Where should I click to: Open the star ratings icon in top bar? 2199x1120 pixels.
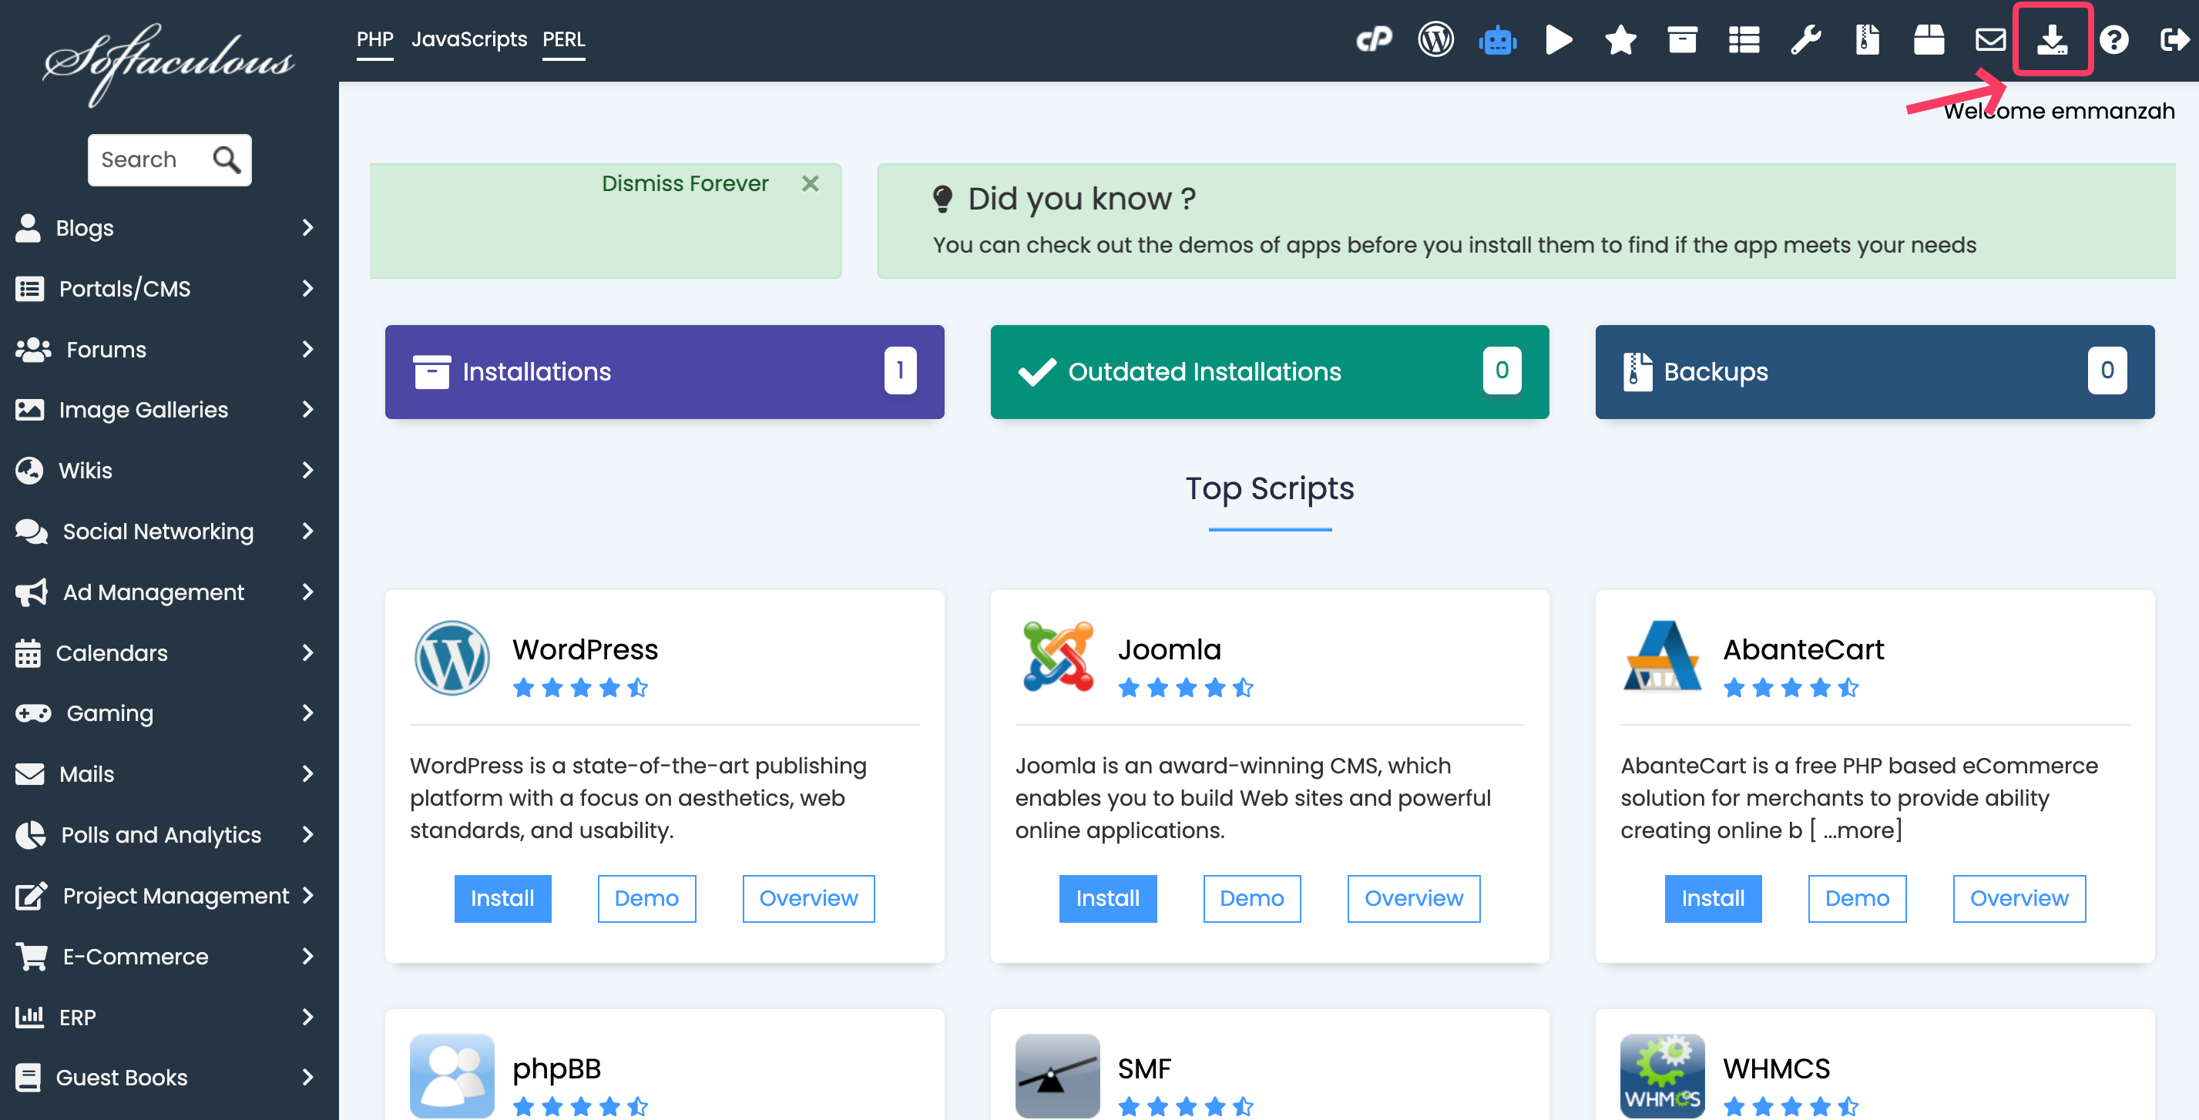(1620, 39)
